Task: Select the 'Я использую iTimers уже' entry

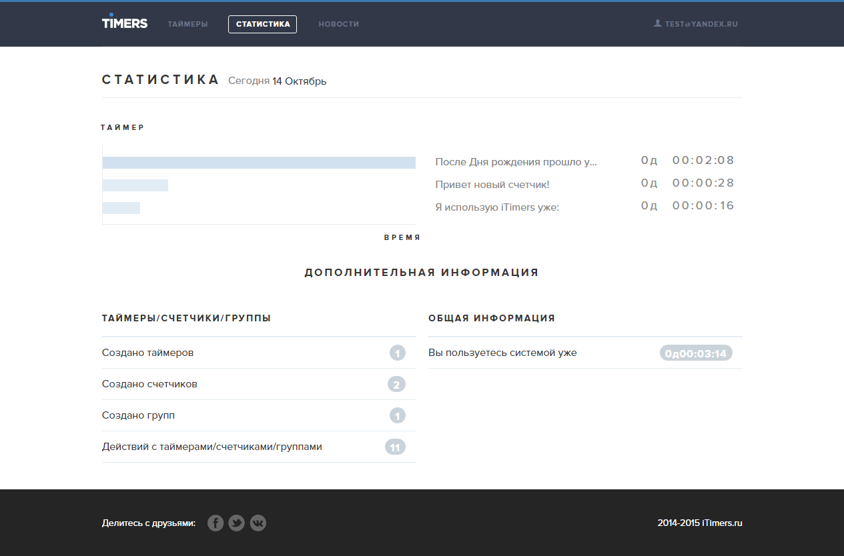Action: (497, 207)
